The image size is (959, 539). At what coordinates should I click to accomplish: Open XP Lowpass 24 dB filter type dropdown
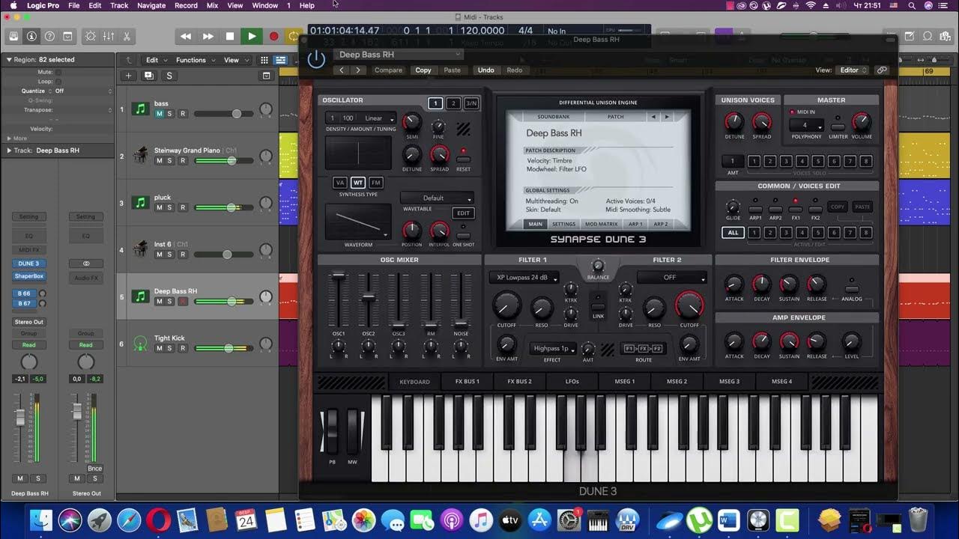[524, 278]
